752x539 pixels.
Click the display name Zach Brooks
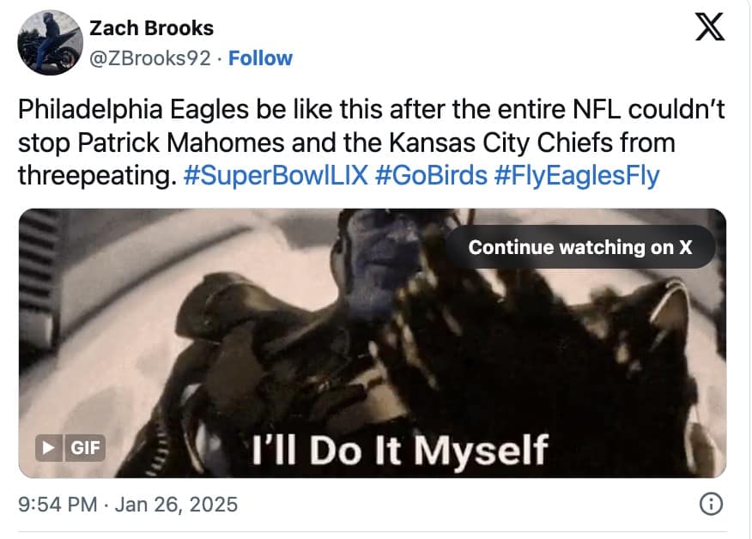(151, 27)
